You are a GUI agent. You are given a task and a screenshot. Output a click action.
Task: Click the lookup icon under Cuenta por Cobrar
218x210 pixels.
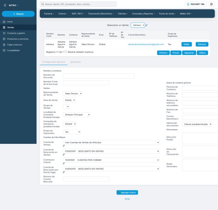(64, 163)
